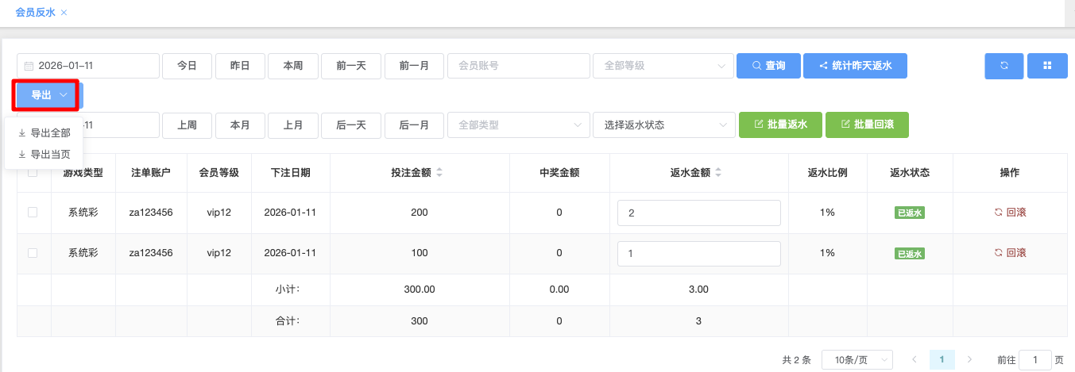The width and height of the screenshot is (1075, 372).
Task: Go to next page arrow
Action: (x=969, y=359)
